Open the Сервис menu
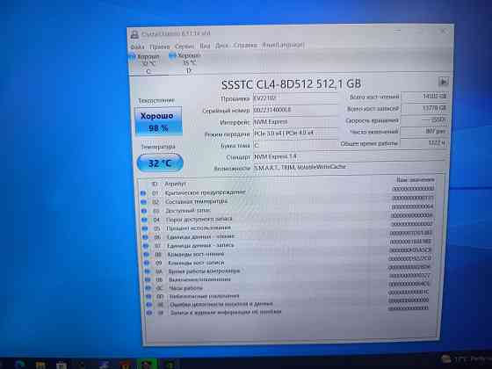 pos(184,47)
